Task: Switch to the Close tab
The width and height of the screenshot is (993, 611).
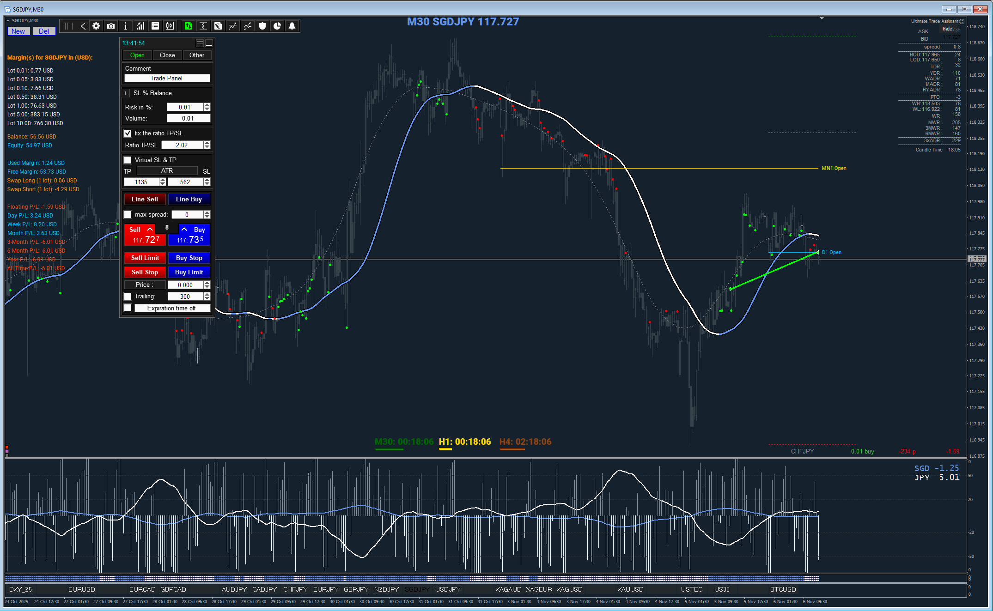Action: point(167,55)
